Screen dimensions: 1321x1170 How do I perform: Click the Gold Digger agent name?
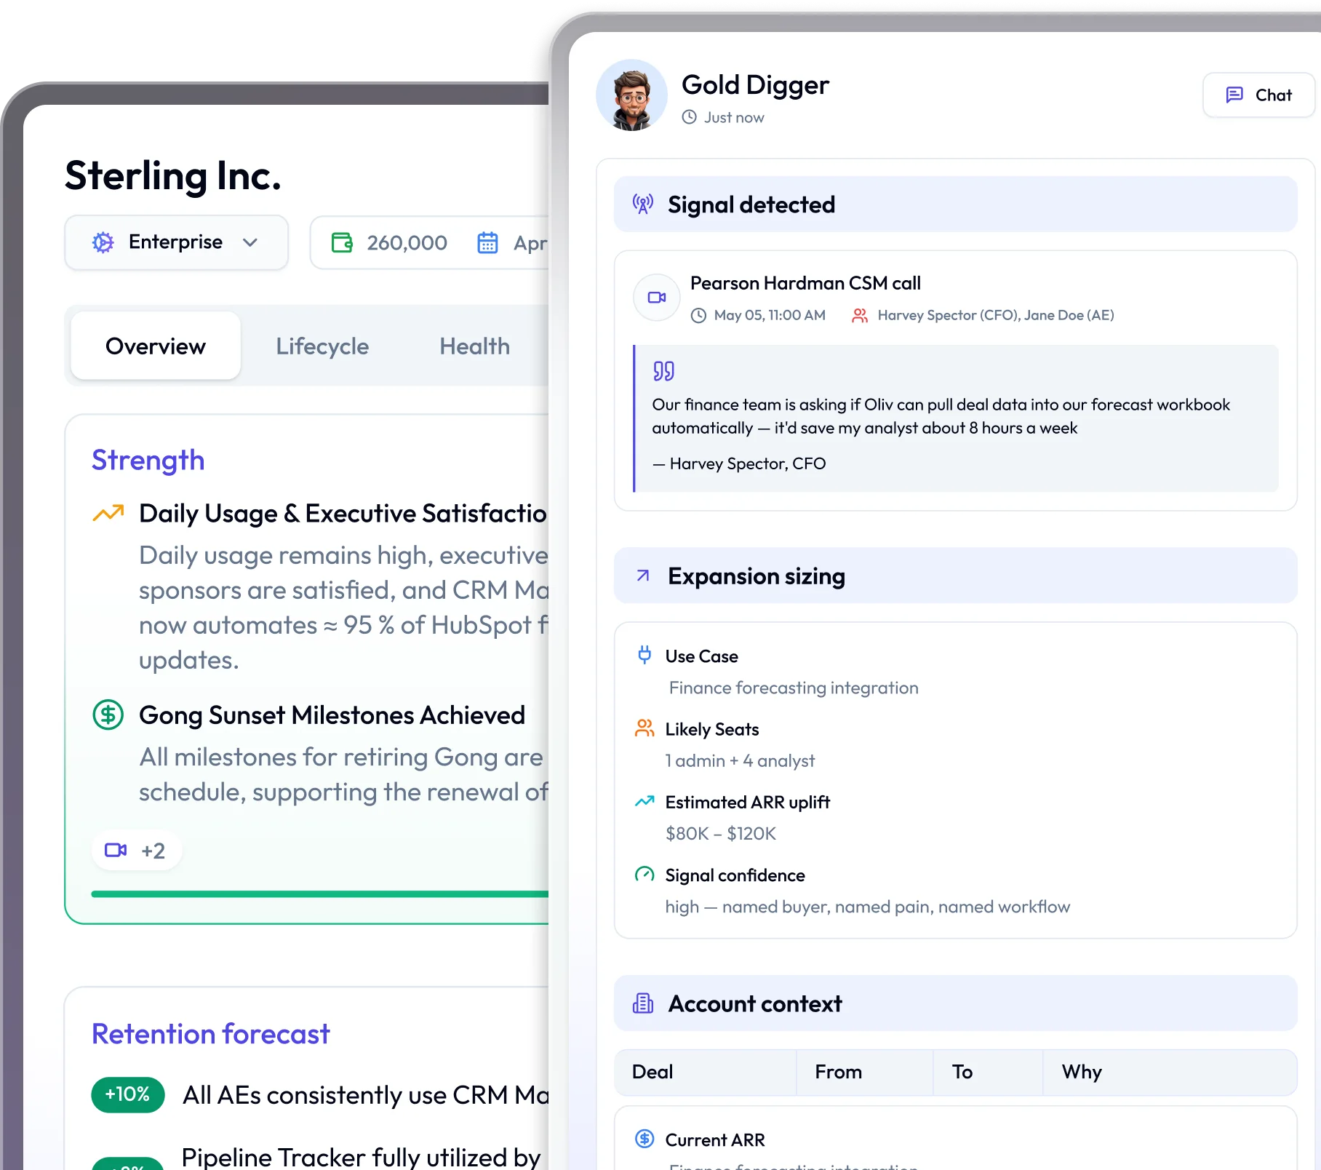click(755, 85)
